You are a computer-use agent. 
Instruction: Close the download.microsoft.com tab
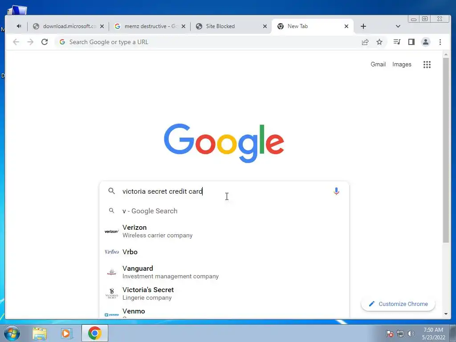[x=102, y=26]
